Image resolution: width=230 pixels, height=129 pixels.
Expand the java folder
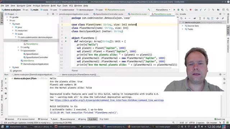pyautogui.click(x=13, y=27)
